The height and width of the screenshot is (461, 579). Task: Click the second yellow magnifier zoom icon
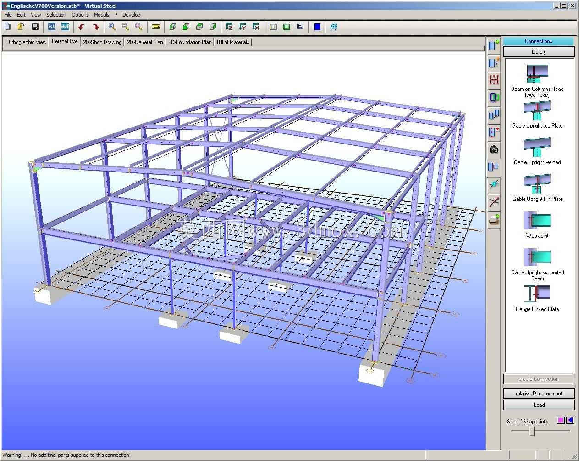point(125,27)
